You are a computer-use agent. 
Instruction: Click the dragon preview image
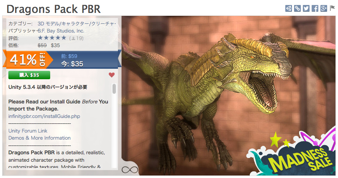[228, 95]
